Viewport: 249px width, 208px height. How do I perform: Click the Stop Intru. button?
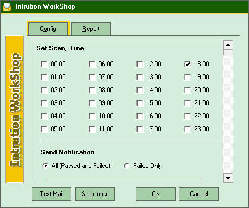click(x=95, y=194)
